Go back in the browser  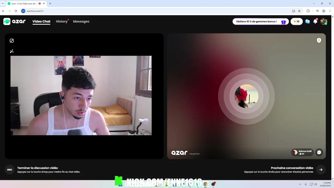tap(3, 11)
